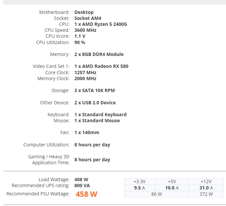Click Gaming Application Time '8 hours per day'
Viewport: 226px width, 206px height.
click(92, 160)
